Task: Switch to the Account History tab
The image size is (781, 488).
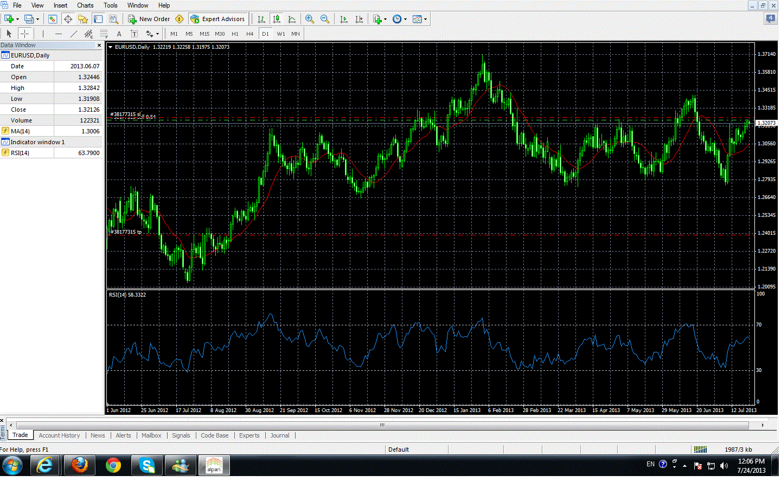Action: 59,435
